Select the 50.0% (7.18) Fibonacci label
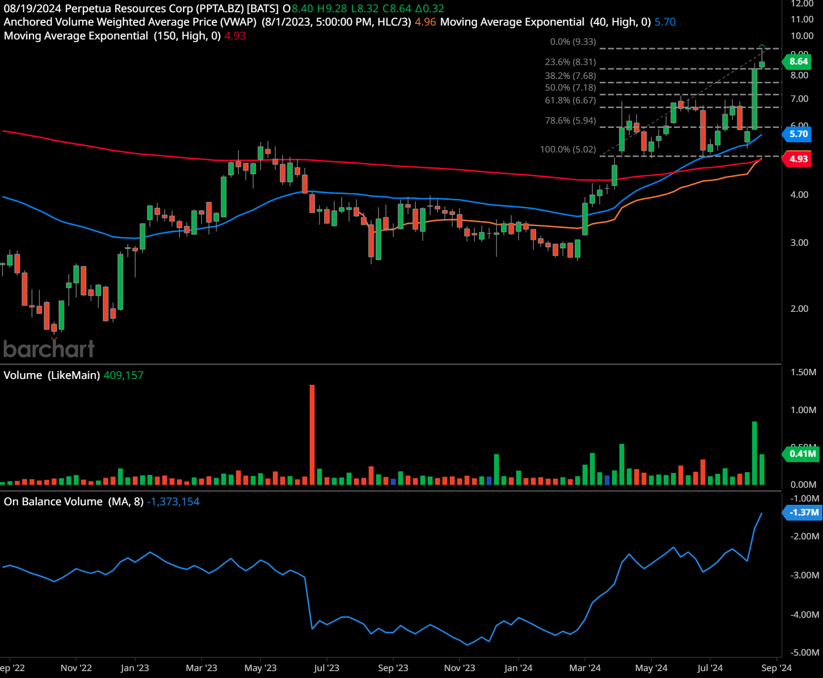 coord(570,87)
